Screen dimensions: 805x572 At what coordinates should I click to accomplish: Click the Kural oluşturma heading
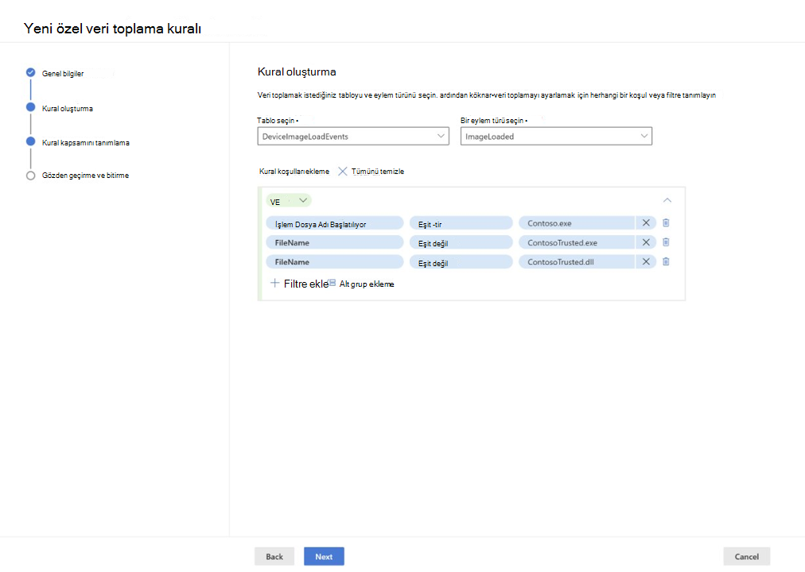pyautogui.click(x=297, y=71)
